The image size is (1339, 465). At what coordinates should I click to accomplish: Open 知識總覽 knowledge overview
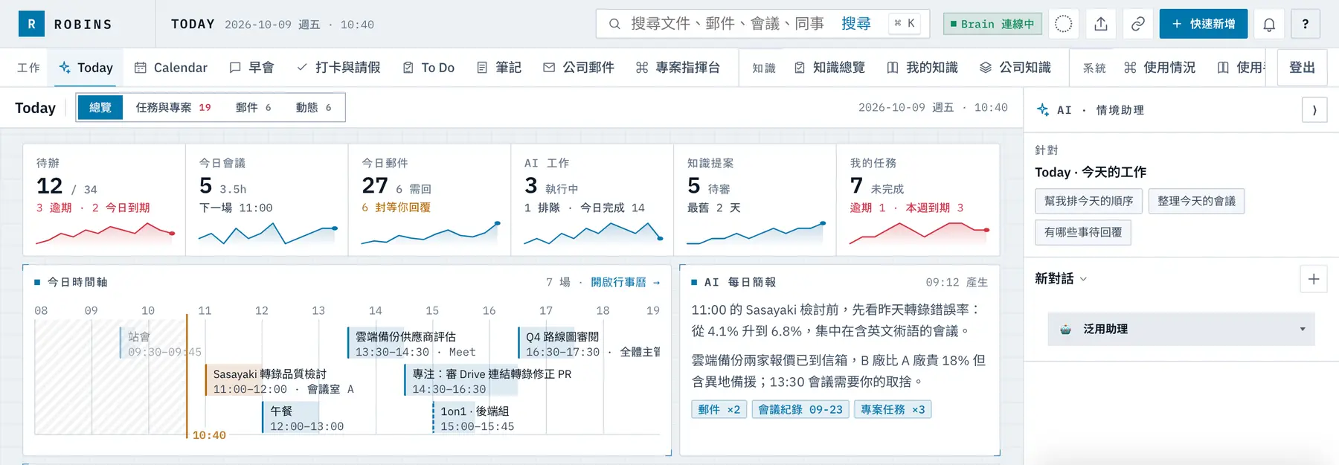pyautogui.click(x=829, y=68)
